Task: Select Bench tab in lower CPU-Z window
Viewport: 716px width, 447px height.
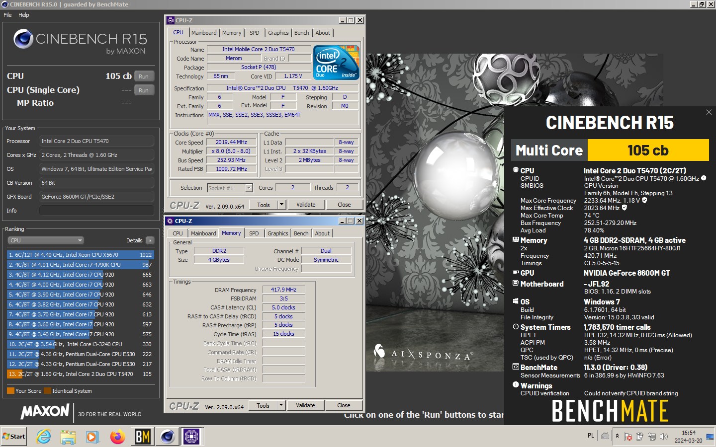Action: pos(301,233)
